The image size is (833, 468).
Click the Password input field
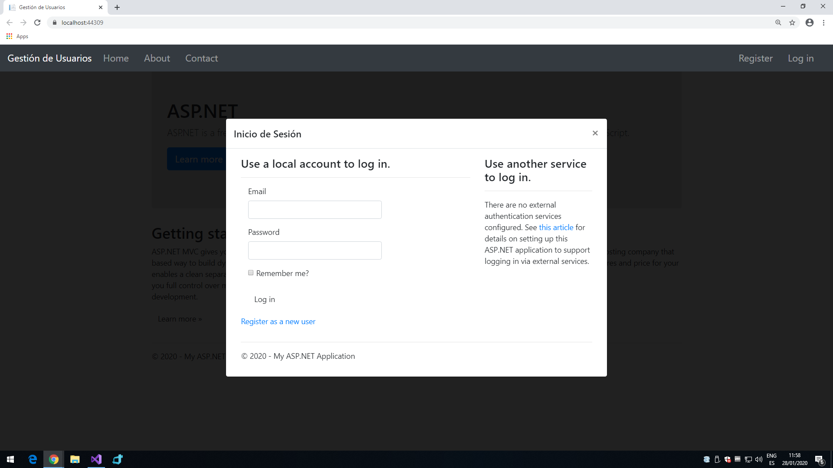pos(315,250)
